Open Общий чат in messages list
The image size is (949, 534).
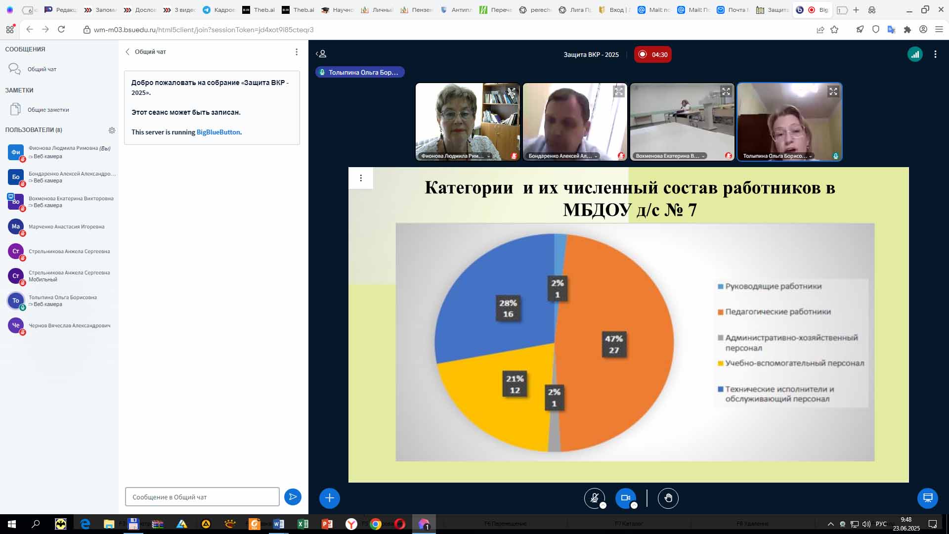[x=59, y=69]
